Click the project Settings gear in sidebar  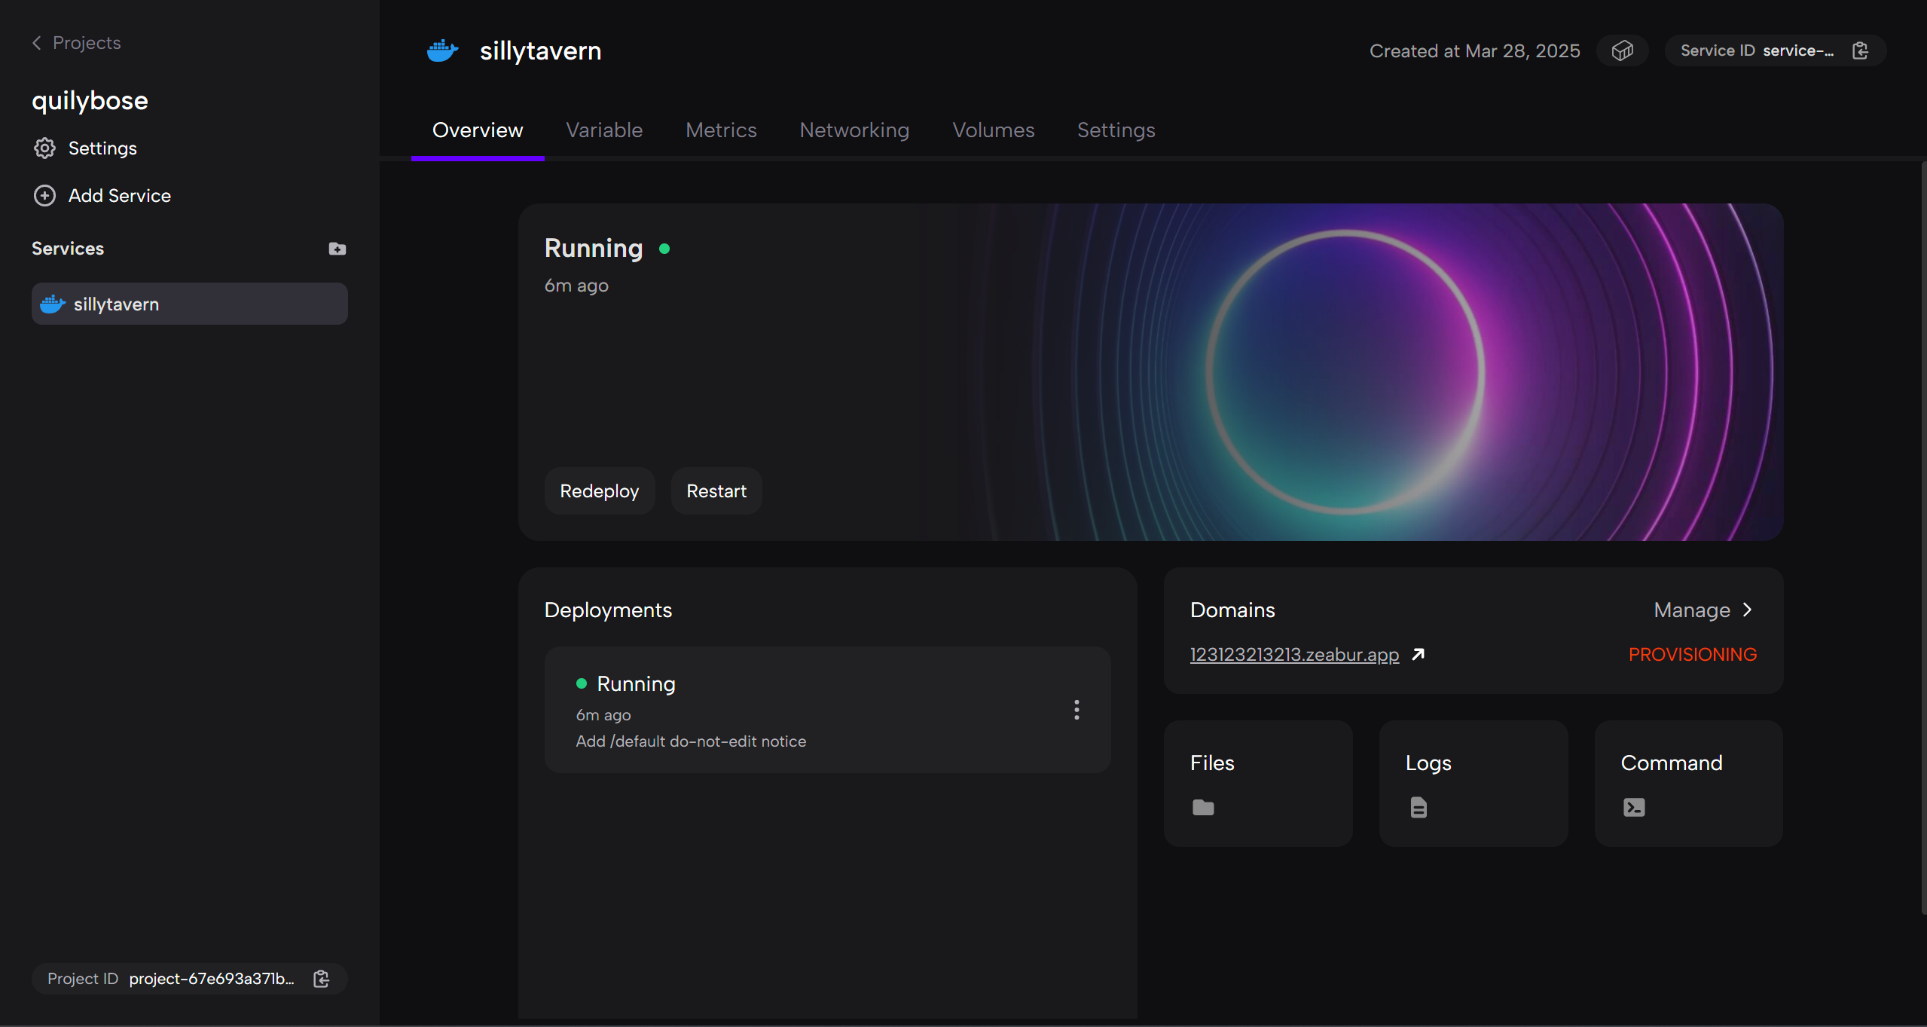click(x=44, y=148)
